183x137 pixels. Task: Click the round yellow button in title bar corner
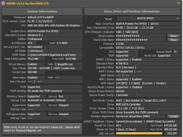(179, 3)
